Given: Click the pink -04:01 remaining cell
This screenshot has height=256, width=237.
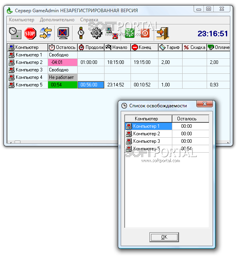Looking at the screenshot, I should point(63,62).
